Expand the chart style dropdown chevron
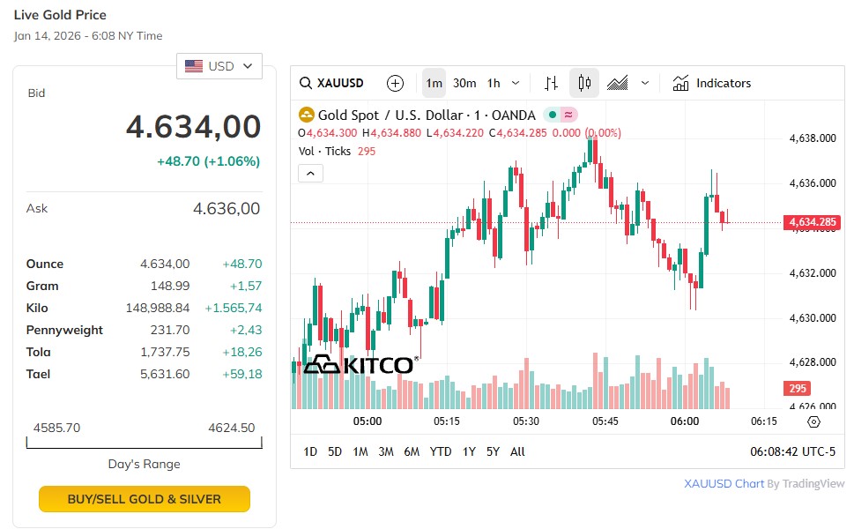The width and height of the screenshot is (854, 529). point(645,83)
